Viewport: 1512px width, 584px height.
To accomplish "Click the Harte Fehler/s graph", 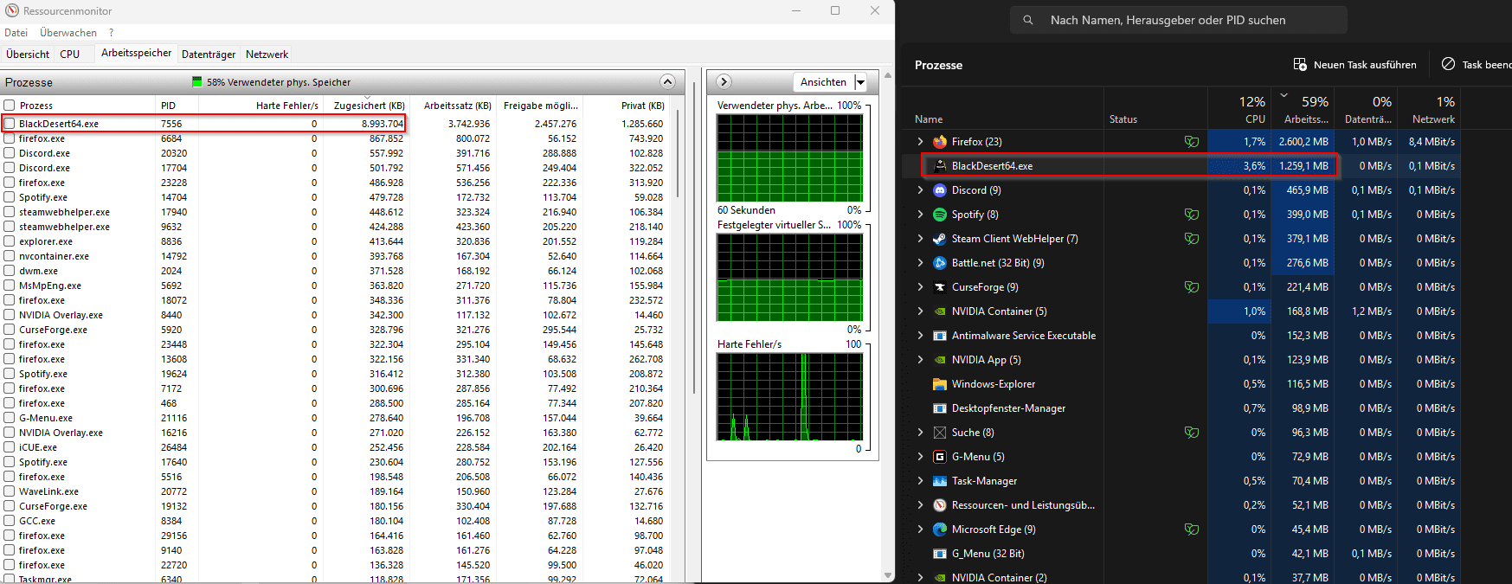I will (790, 396).
